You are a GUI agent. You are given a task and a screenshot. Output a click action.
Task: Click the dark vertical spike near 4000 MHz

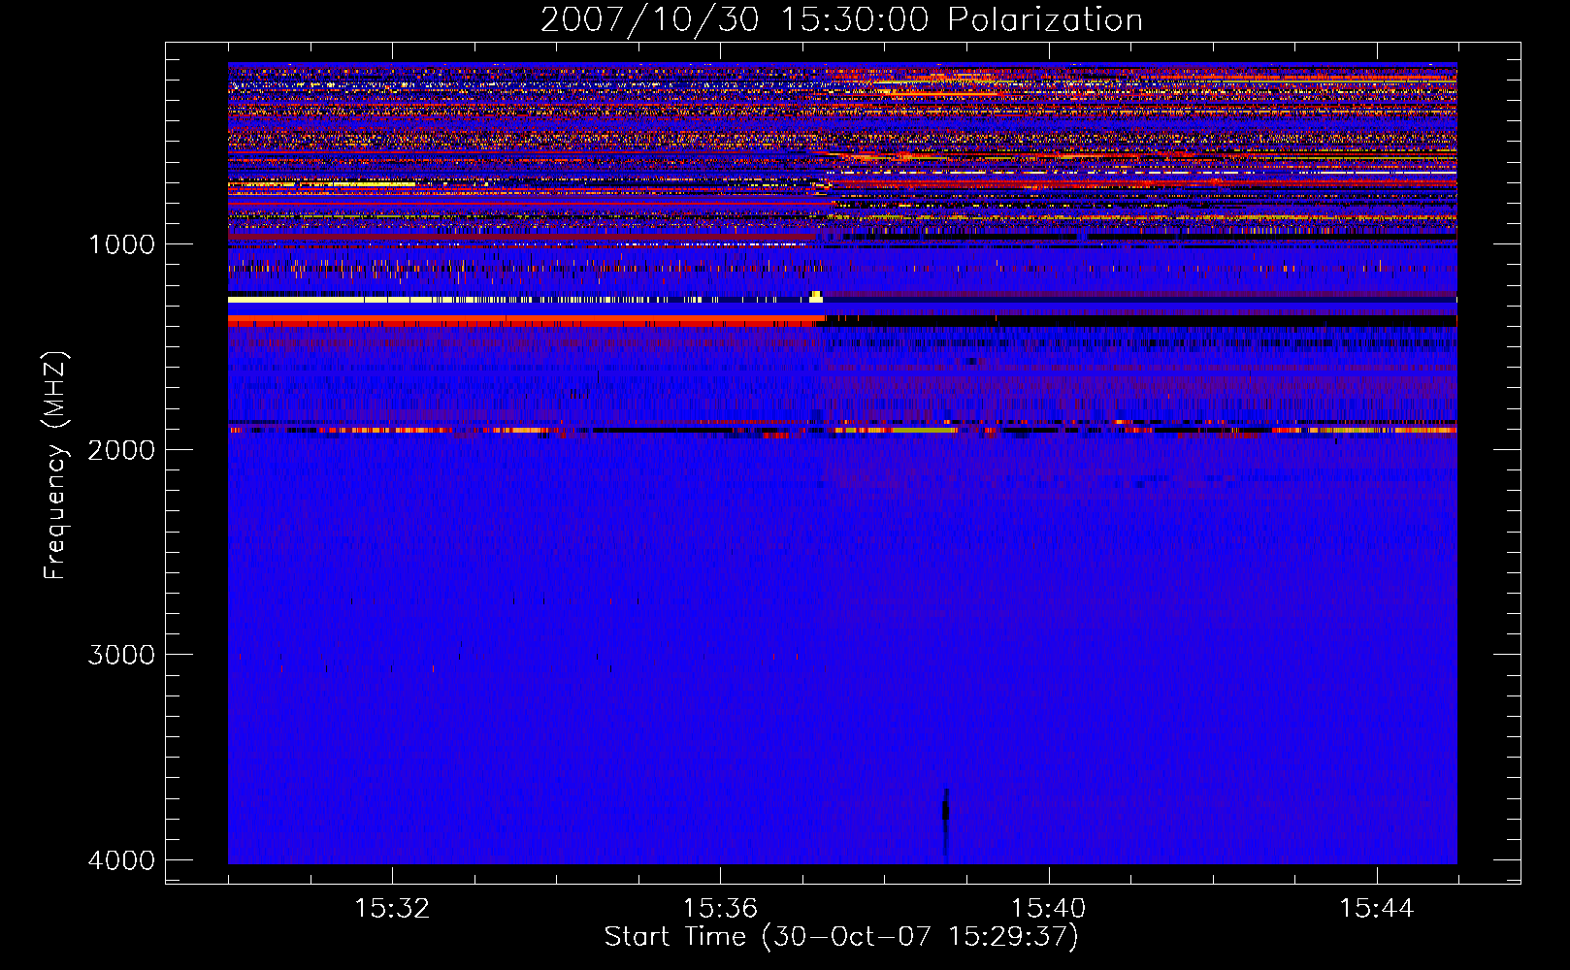click(946, 824)
